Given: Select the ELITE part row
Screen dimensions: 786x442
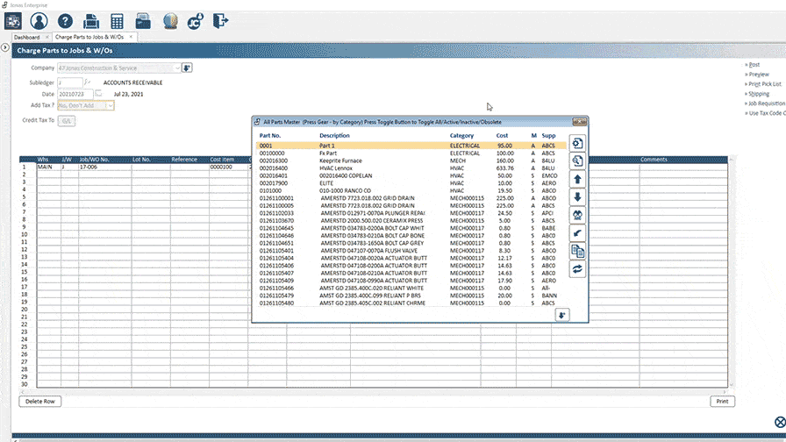Looking at the screenshot, I should (x=411, y=183).
